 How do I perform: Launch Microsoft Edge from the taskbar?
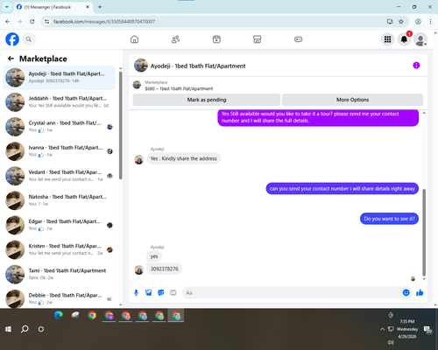(x=59, y=316)
